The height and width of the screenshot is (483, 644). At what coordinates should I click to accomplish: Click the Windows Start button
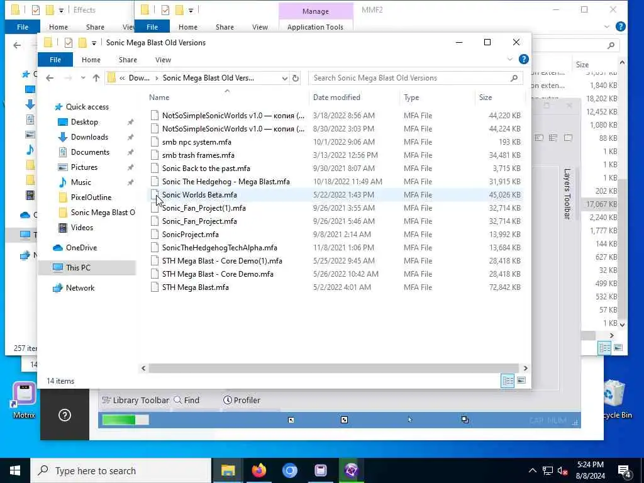pos(15,470)
